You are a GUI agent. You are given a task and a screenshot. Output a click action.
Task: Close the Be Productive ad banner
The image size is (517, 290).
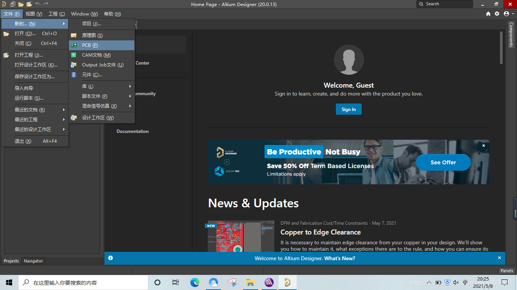[483, 145]
